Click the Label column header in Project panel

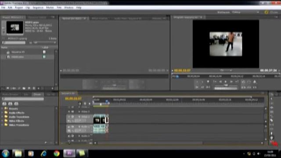coord(45,47)
